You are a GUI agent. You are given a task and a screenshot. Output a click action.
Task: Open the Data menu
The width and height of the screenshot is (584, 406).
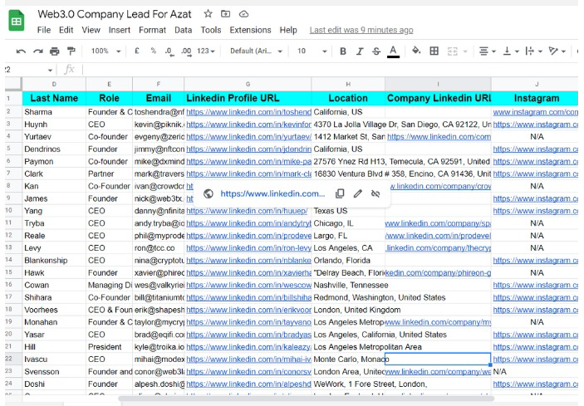(x=184, y=30)
